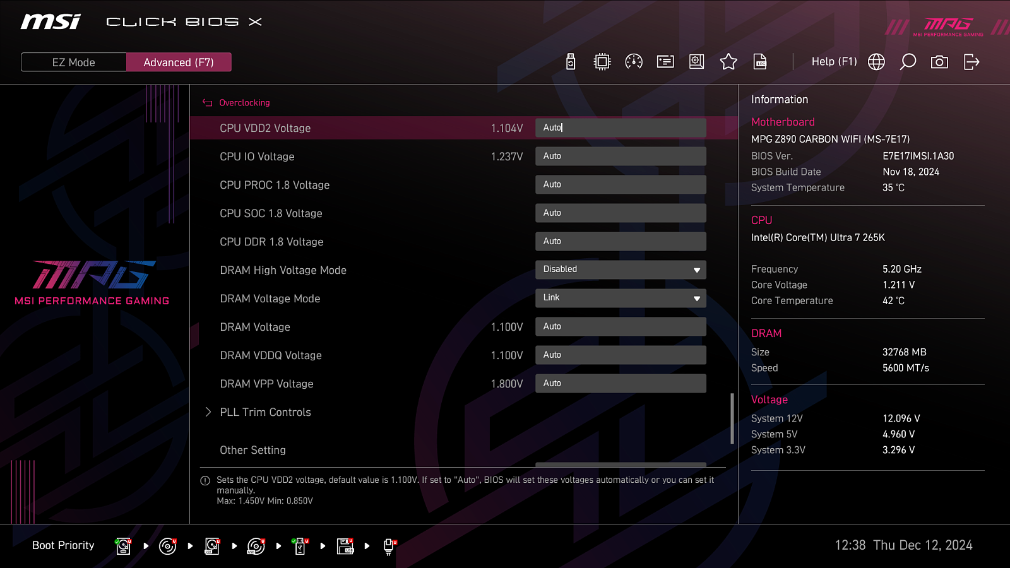Open the profile card icon in toolbar
Image resolution: width=1010 pixels, height=568 pixels.
click(665, 62)
